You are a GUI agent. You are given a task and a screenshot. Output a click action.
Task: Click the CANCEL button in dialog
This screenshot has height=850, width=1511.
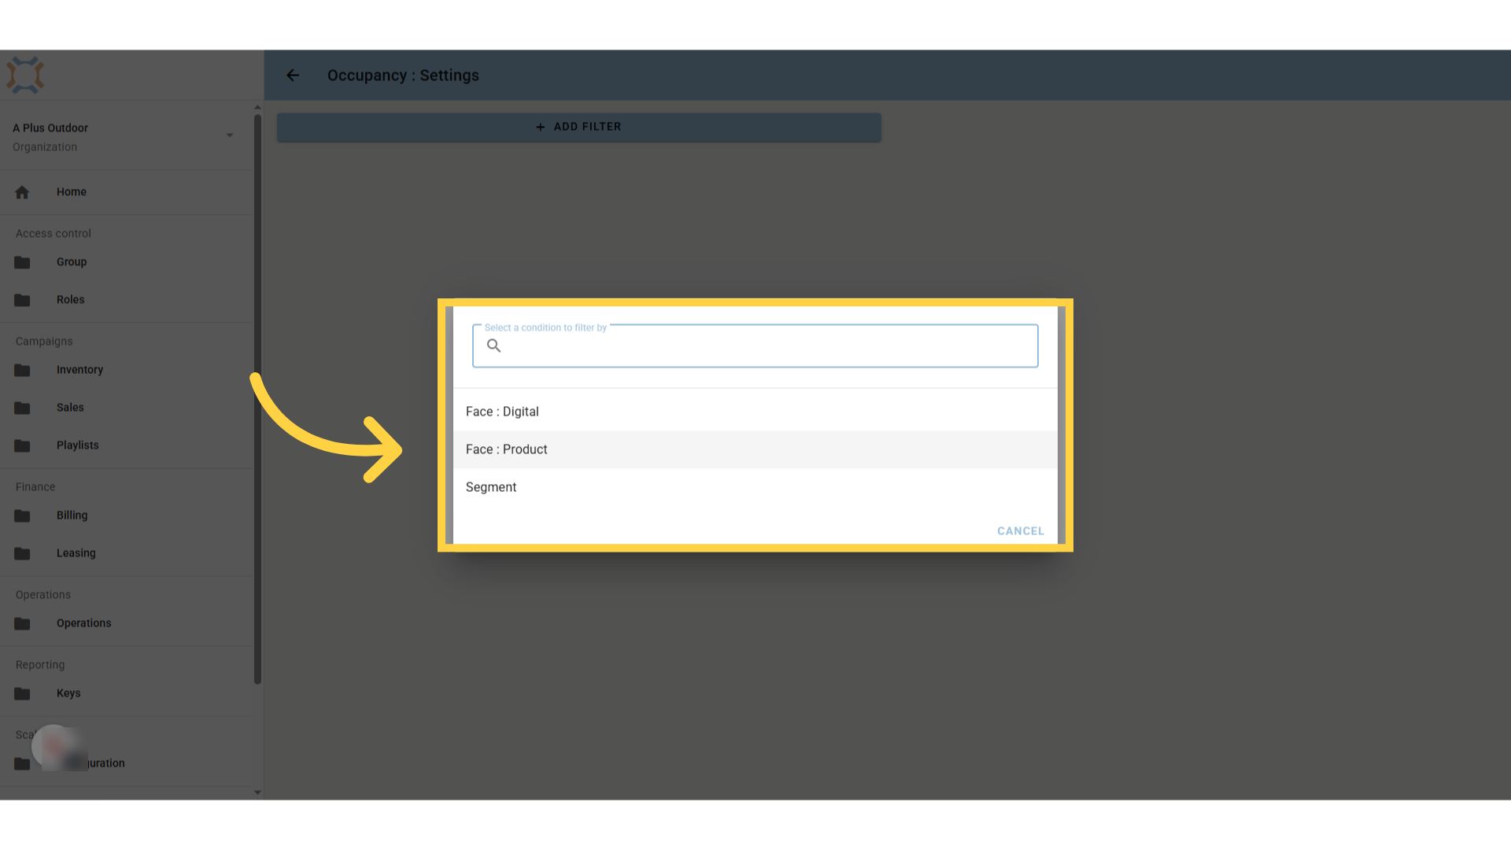(1021, 531)
